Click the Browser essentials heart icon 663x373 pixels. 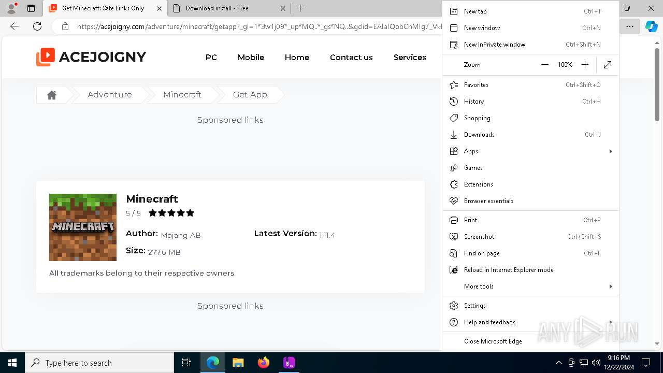[x=454, y=201]
